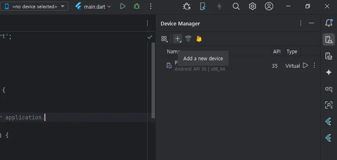
Task: Sort devices by Name column header
Action: (219, 52)
